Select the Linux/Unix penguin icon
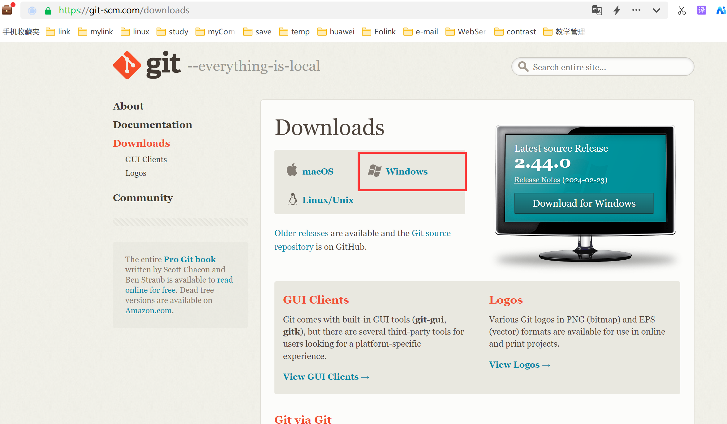The image size is (727, 424). (292, 199)
